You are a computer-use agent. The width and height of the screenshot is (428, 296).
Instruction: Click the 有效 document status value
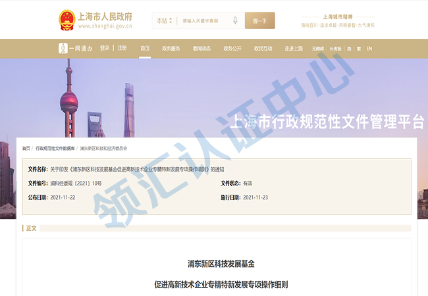(x=248, y=184)
